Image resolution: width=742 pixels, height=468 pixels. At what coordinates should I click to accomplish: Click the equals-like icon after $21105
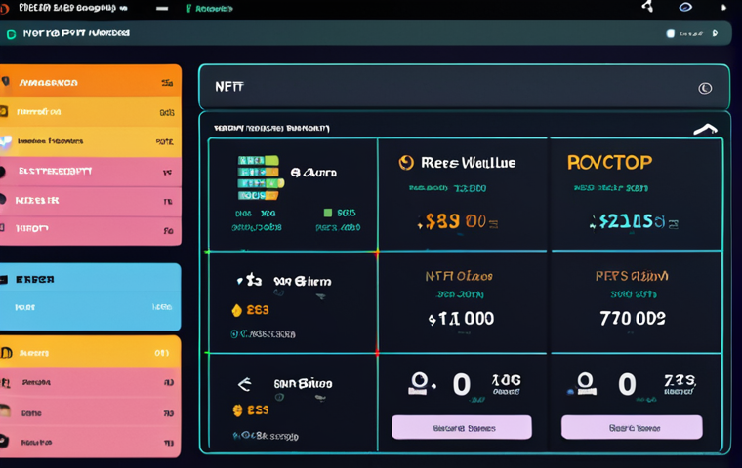(x=673, y=224)
